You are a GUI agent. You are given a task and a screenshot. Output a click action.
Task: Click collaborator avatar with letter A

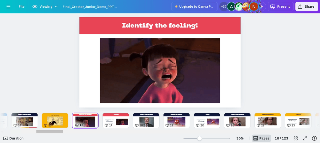[231, 6]
